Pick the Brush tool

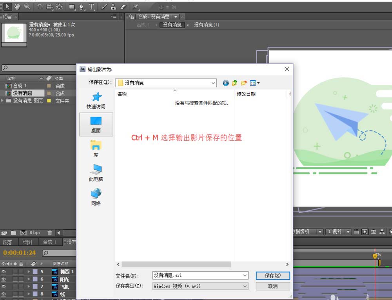(x=104, y=6)
